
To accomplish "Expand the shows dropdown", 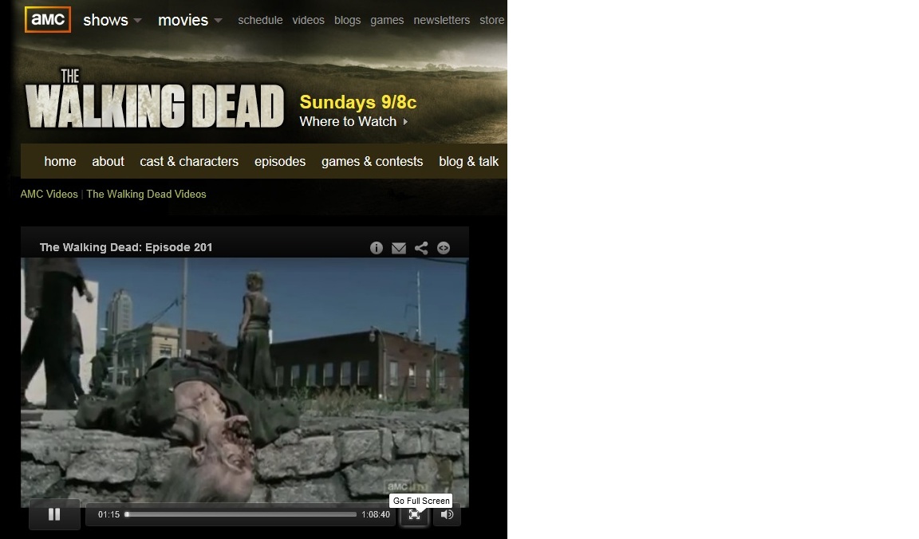I will pos(112,20).
